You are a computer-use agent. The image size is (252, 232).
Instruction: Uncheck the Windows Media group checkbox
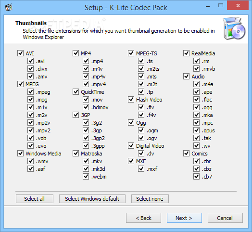point(20,154)
